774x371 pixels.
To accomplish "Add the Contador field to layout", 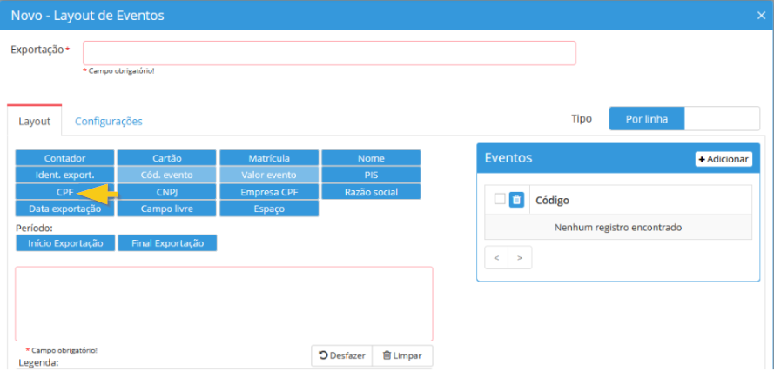I will pyautogui.click(x=64, y=159).
